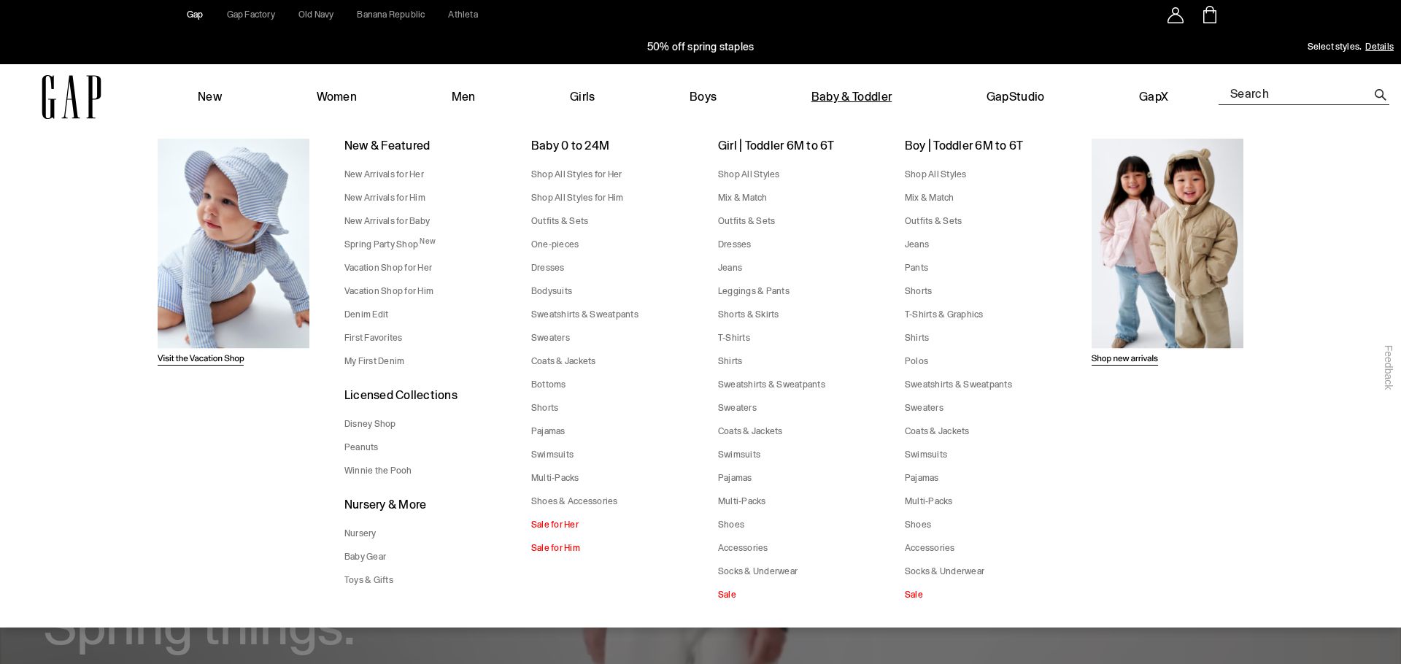The height and width of the screenshot is (664, 1401).
Task: Click the New & Featured heading
Action: [387, 145]
